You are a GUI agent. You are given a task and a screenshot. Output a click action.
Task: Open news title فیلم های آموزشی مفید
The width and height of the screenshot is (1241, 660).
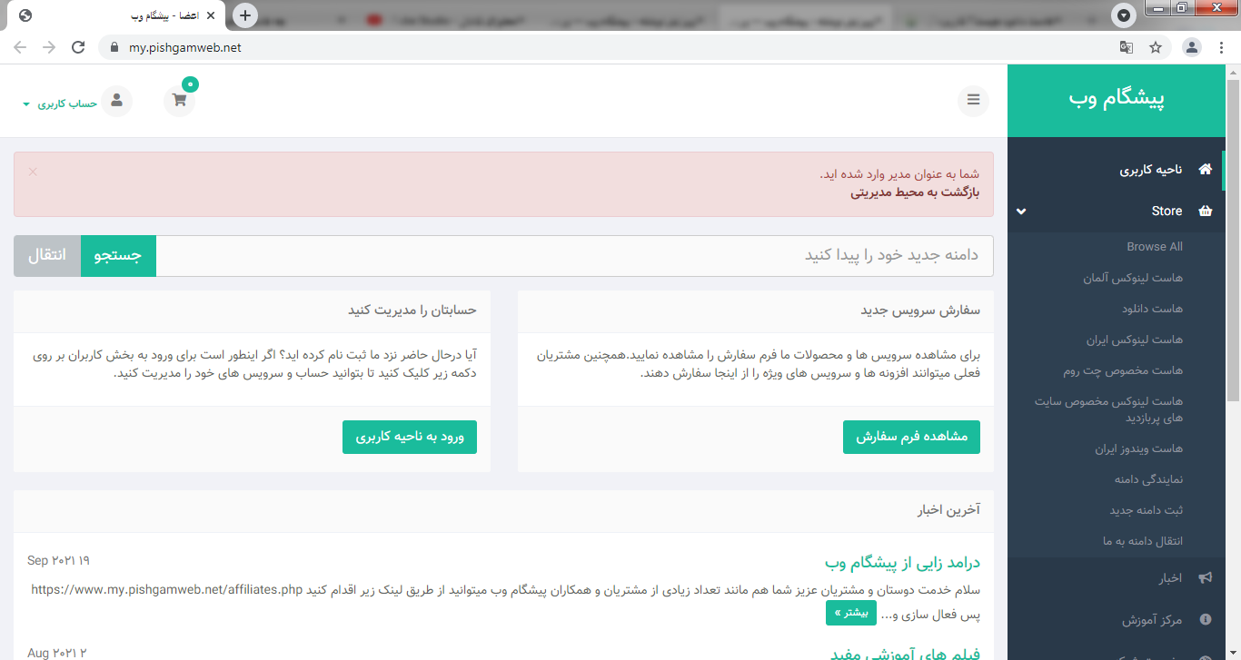click(x=906, y=654)
